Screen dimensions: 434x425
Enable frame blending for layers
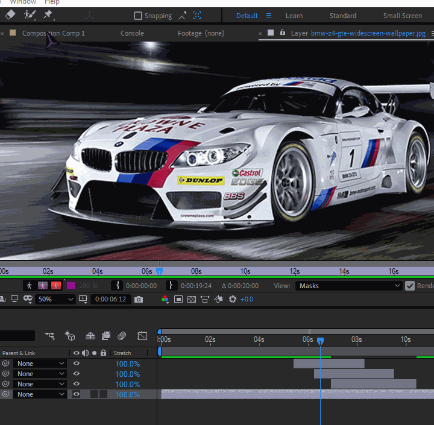click(x=106, y=336)
